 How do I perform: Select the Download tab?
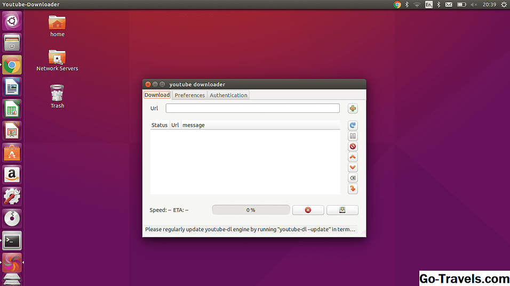pyautogui.click(x=157, y=95)
